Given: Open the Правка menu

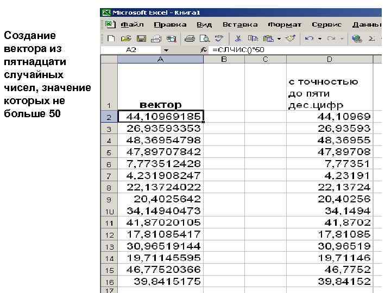Looking at the screenshot, I should pos(170,24).
